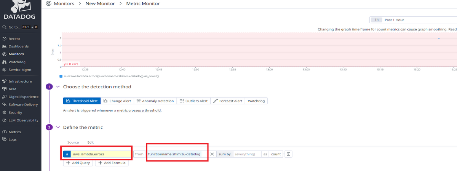This screenshot has height=171, width=457.
Task: Clear the from filter with X
Action: pos(212,154)
